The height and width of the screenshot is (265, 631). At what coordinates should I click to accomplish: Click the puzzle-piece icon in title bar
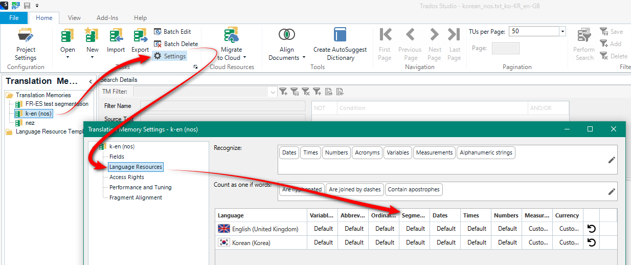16,5
